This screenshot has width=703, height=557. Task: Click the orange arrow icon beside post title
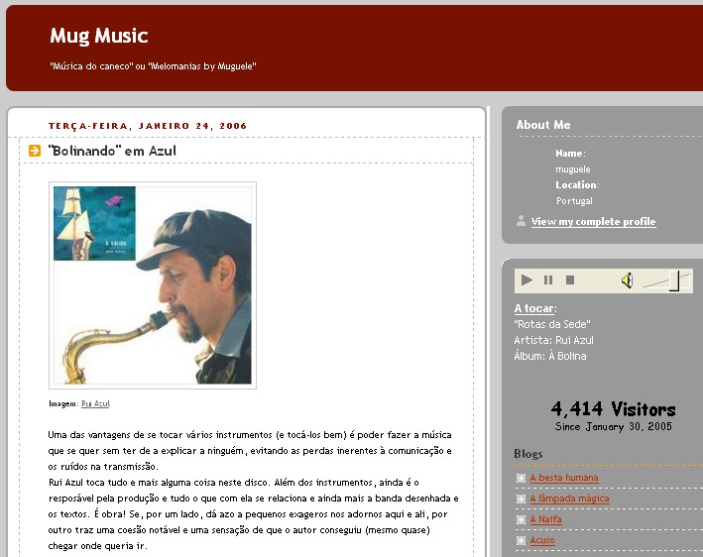click(35, 151)
